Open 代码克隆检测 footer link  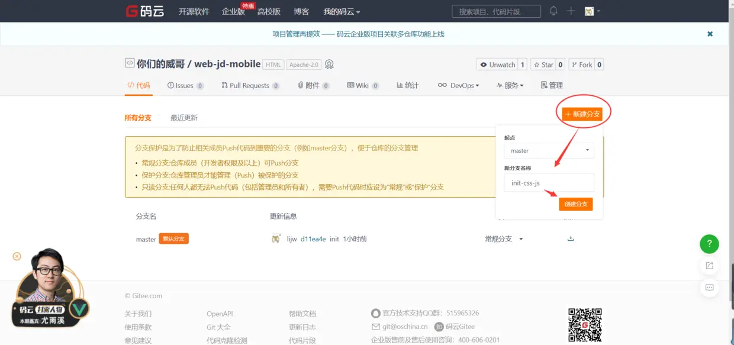[x=227, y=340]
